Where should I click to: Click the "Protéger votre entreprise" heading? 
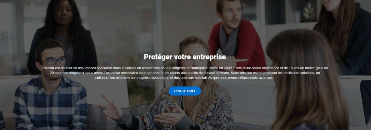(x=185, y=57)
